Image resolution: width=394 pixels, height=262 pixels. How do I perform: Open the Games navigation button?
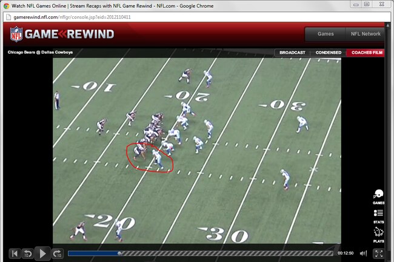coord(325,34)
